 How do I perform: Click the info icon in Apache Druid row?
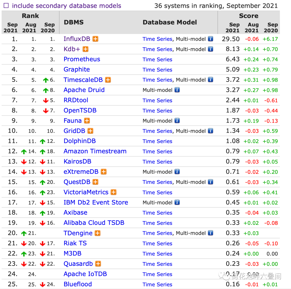click(x=177, y=90)
